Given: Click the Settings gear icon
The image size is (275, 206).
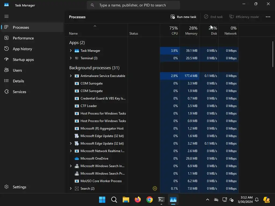Looking at the screenshot, I should (x=6, y=187).
